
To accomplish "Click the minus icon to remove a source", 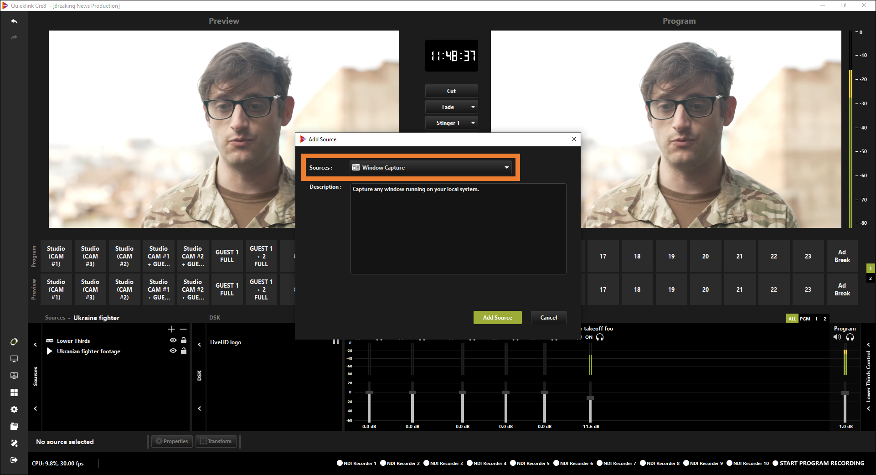I will tap(183, 329).
